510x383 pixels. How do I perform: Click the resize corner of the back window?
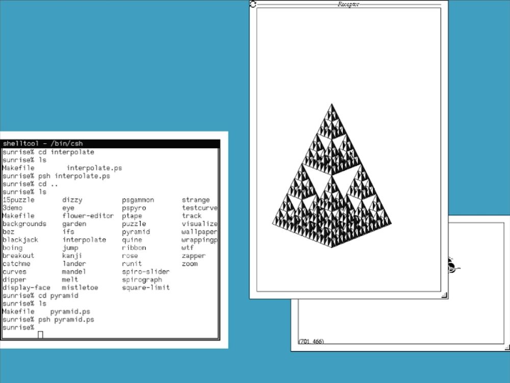(507, 347)
